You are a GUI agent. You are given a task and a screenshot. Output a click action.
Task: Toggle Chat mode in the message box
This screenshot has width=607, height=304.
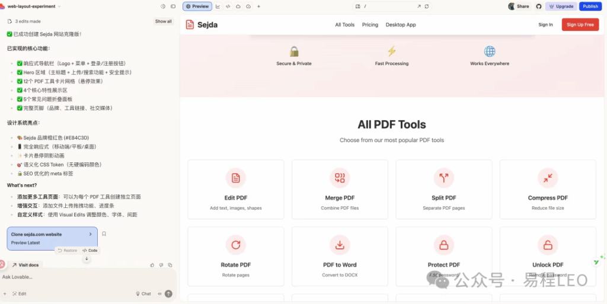pyautogui.click(x=143, y=293)
